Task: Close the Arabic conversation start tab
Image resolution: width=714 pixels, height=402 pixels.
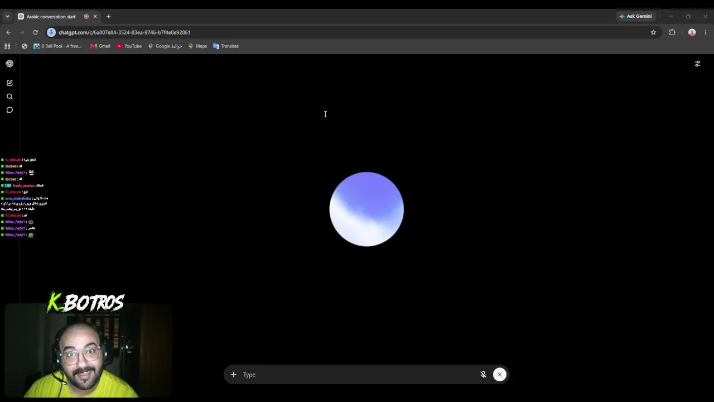Action: pos(95,16)
